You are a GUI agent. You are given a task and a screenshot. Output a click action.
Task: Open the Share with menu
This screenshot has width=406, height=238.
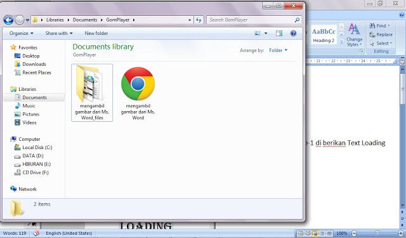(59, 33)
